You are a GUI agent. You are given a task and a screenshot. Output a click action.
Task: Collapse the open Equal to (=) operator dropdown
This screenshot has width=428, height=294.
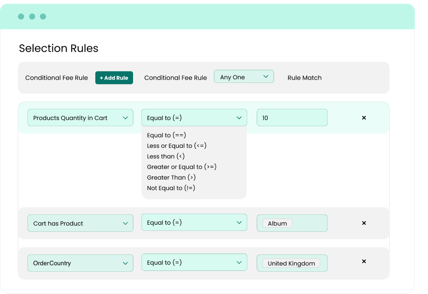click(x=194, y=118)
